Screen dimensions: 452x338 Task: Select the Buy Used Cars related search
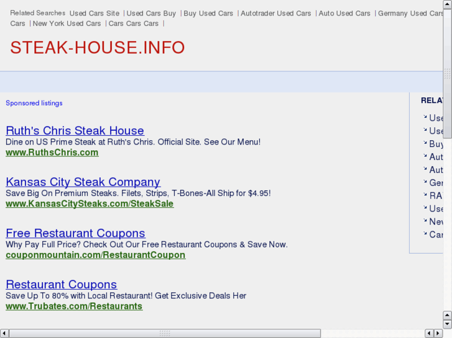pyautogui.click(x=208, y=14)
